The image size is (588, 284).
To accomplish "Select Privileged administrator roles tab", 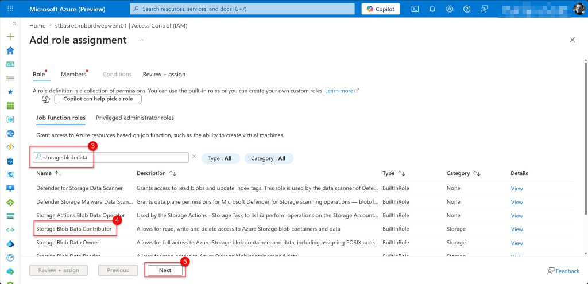I will click(x=135, y=118).
